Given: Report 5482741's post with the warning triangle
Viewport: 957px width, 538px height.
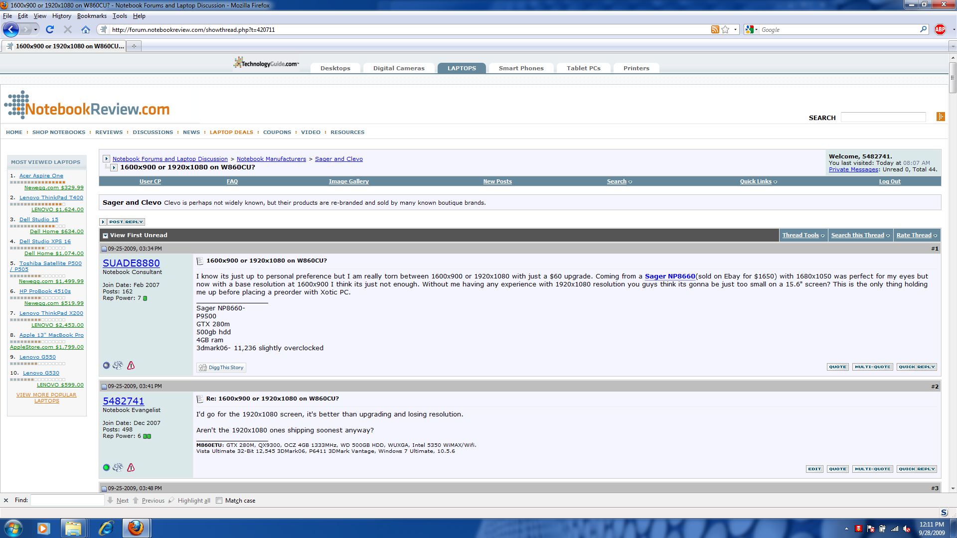Looking at the screenshot, I should click(131, 467).
